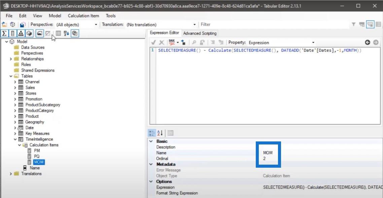Toggle the Show all object types button
Viewport: 383px width, 198px height.
coord(75,33)
